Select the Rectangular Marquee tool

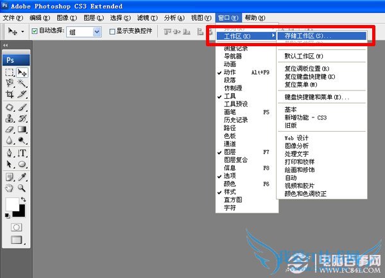(10, 73)
